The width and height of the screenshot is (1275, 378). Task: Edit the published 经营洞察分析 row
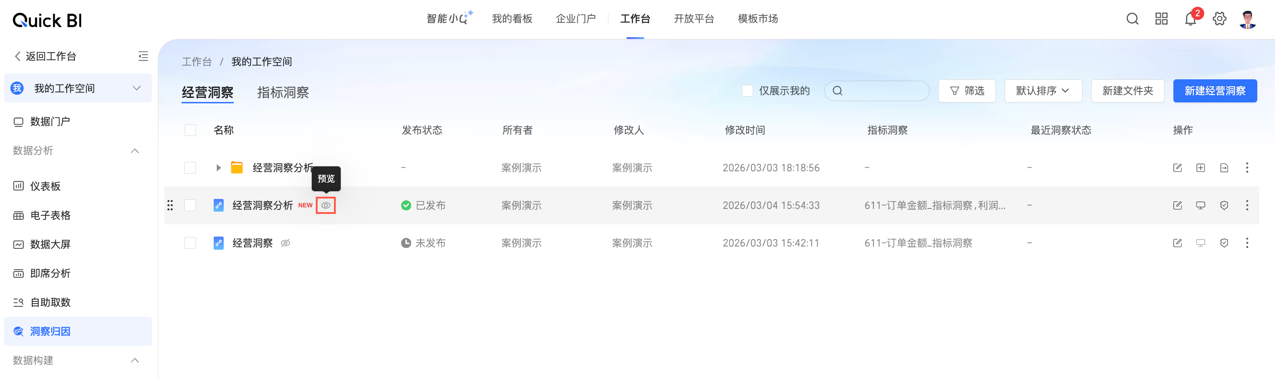pyautogui.click(x=1177, y=205)
